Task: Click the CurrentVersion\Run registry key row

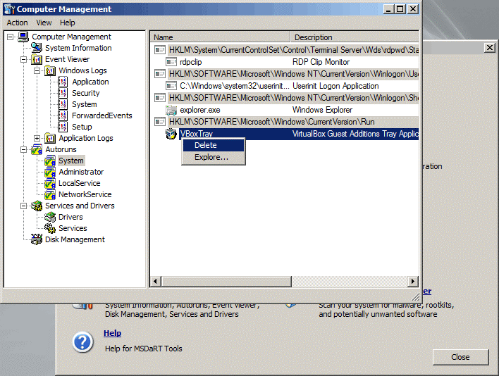Action: click(x=285, y=122)
